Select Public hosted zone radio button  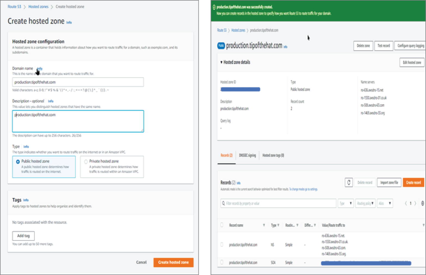pyautogui.click(x=18, y=162)
